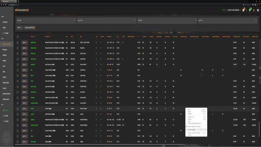The height and width of the screenshot is (147, 261).
Task: Open the shopping cart icon with green badge
Action: pos(250,10)
